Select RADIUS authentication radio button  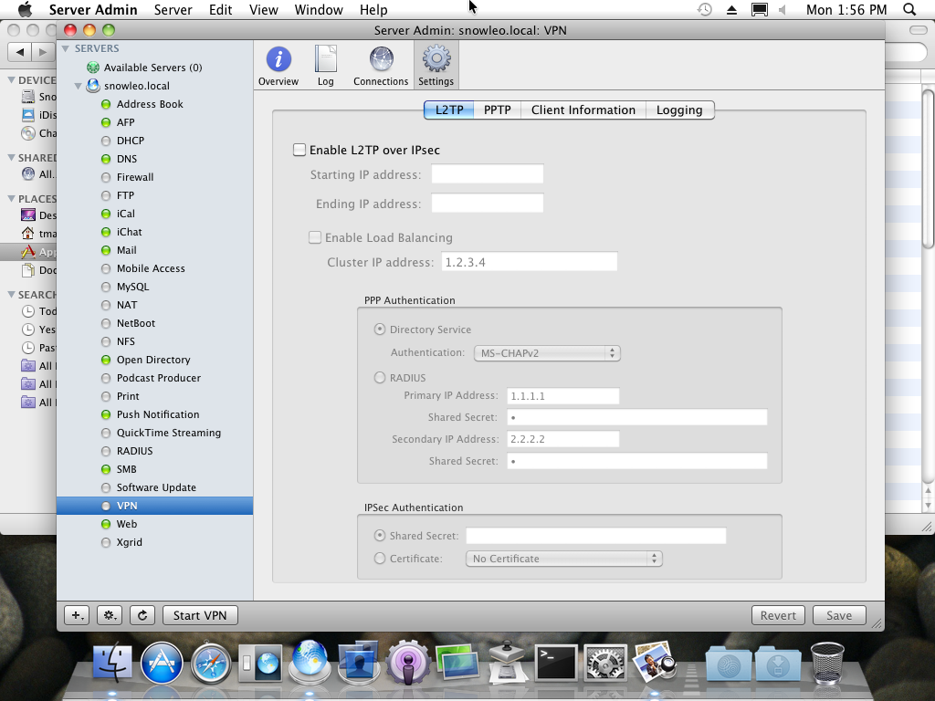(379, 377)
